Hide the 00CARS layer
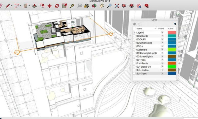Image resolution: width=198 pixels, height=119 pixels. coord(162,39)
